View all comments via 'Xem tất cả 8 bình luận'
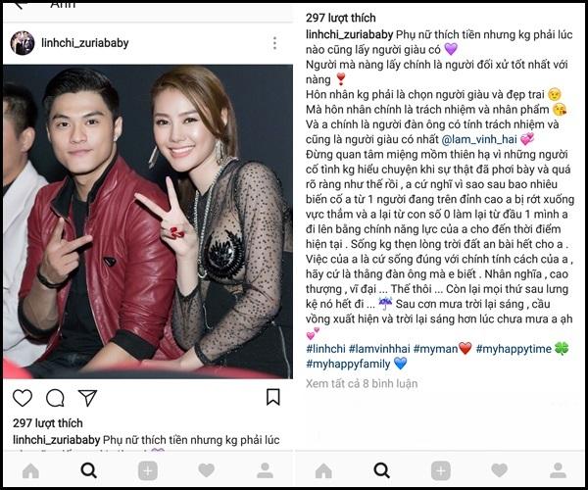Image resolution: width=588 pixels, height=490 pixels. pos(362,383)
